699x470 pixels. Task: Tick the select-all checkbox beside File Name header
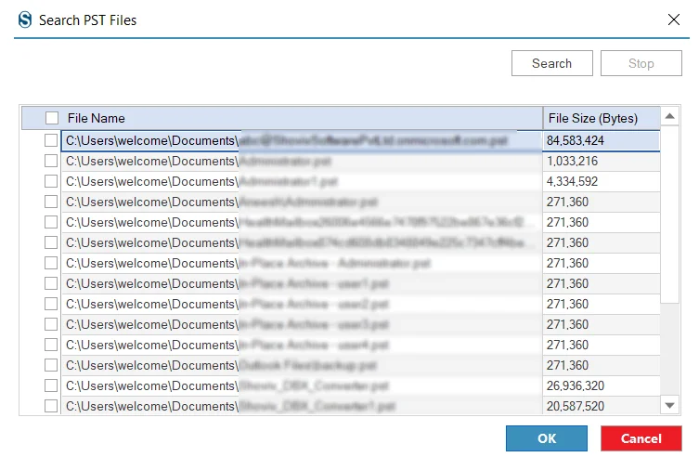tap(52, 118)
